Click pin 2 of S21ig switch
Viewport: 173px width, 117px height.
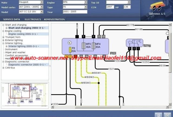(134, 48)
